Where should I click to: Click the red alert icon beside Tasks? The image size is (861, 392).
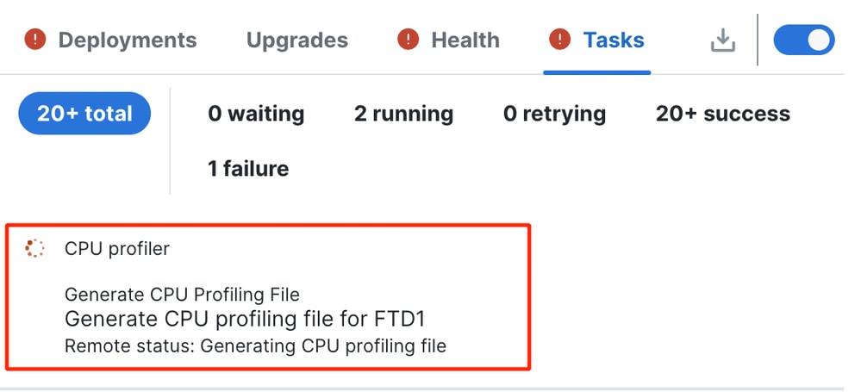[559, 40]
